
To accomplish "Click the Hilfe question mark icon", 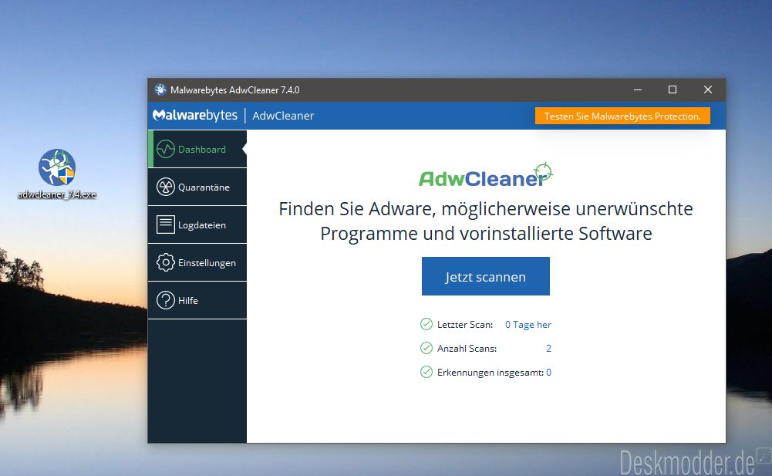I will [165, 300].
